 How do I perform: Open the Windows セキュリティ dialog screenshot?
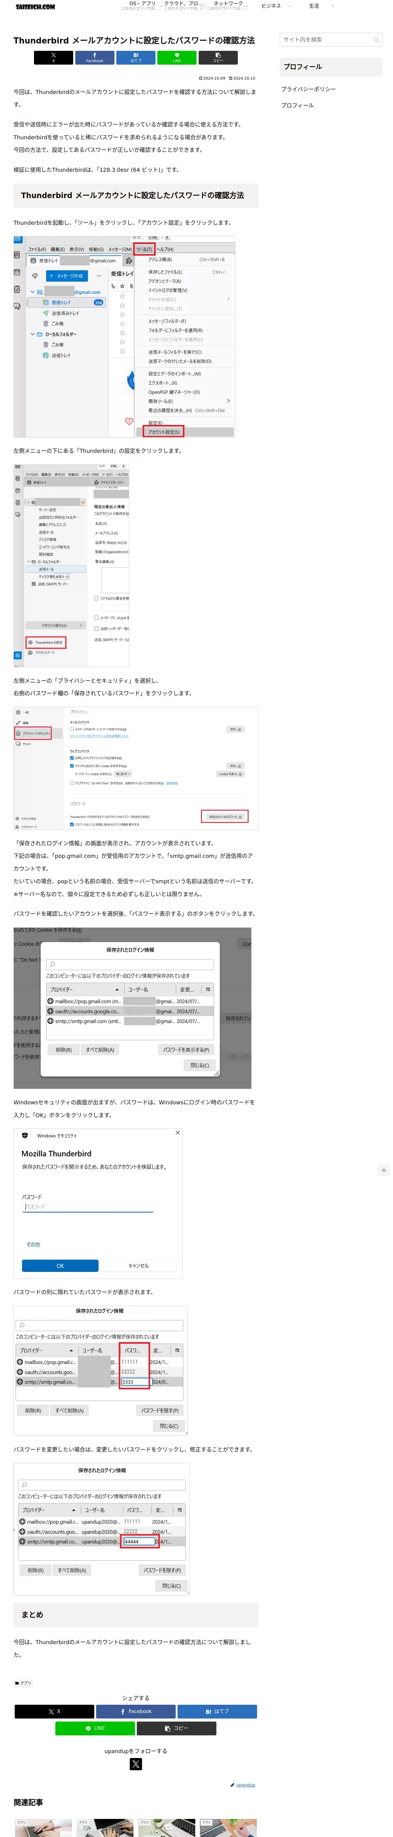[x=98, y=1204]
